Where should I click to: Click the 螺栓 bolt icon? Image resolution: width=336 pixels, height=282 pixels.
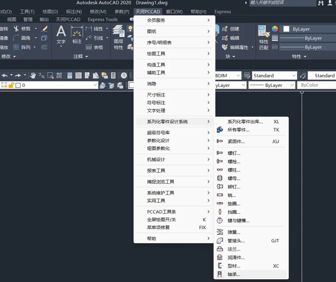pyautogui.click(x=220, y=161)
